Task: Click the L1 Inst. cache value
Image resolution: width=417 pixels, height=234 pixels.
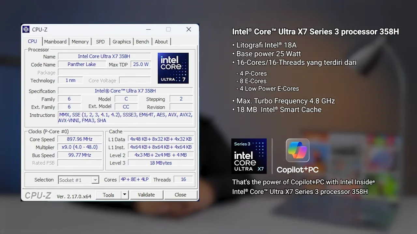Action: click(161, 147)
